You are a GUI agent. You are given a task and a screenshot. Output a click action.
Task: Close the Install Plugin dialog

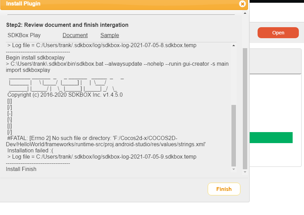point(242,4)
